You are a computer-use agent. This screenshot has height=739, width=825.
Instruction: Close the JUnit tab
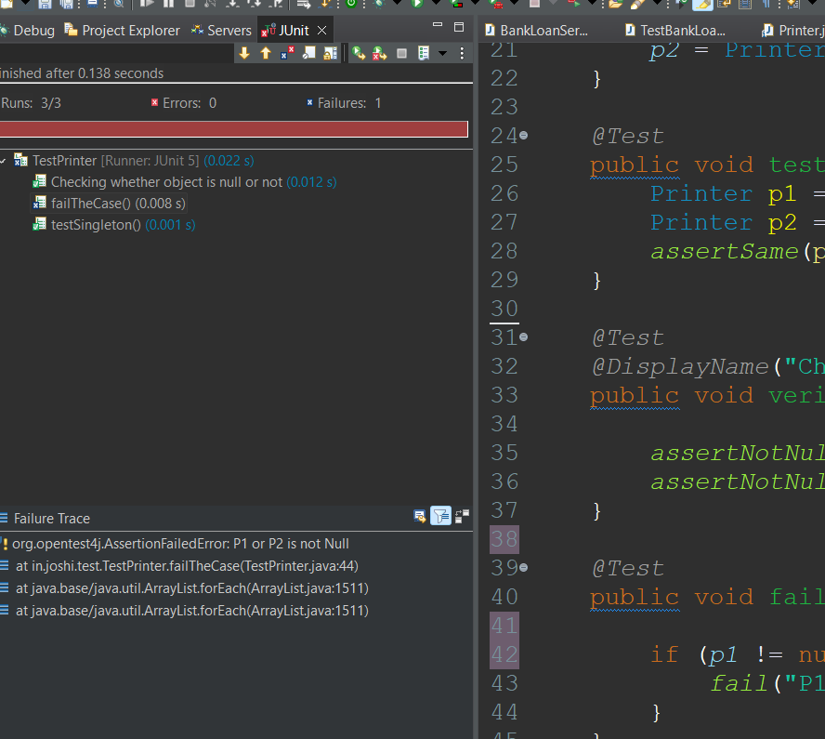[322, 31]
